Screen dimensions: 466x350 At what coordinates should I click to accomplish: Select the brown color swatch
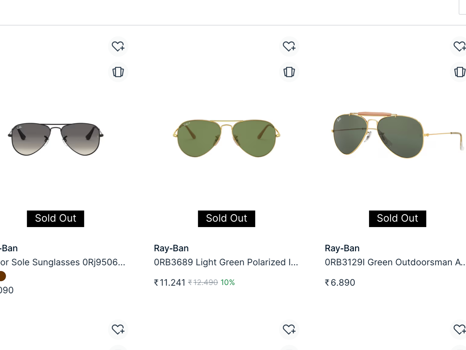(x=3, y=276)
